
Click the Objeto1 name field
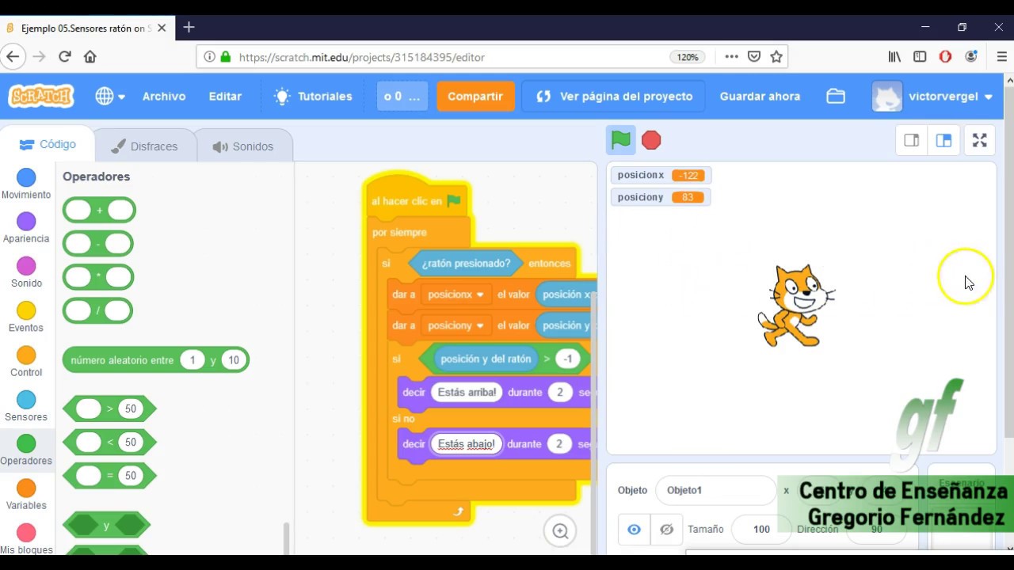pyautogui.click(x=716, y=490)
